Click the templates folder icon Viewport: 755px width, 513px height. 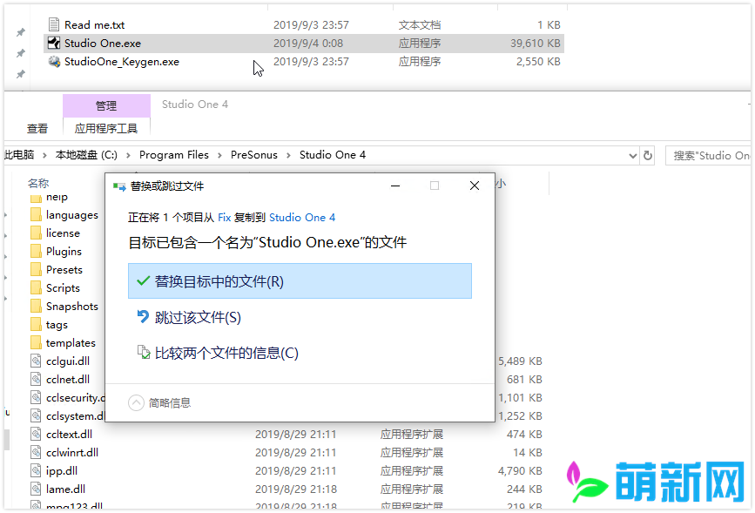coord(36,342)
